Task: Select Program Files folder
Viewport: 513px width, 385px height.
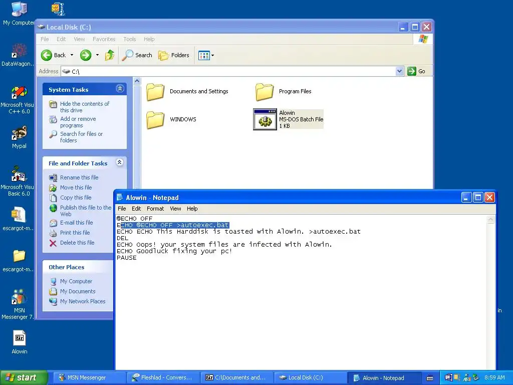Action: click(284, 91)
